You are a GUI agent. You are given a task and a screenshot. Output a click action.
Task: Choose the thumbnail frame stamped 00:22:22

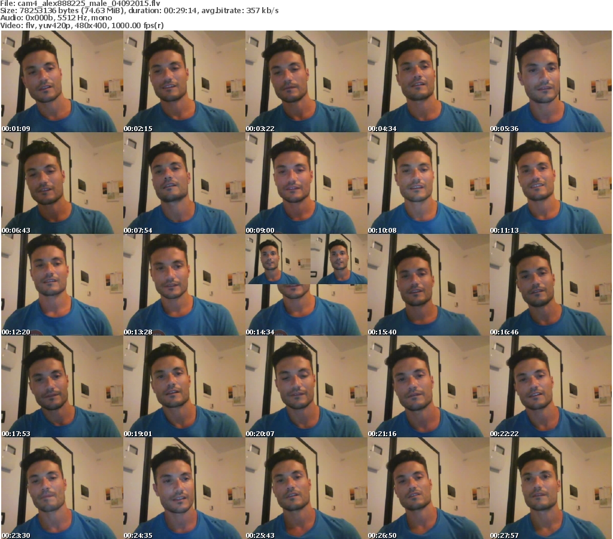[x=551, y=386]
